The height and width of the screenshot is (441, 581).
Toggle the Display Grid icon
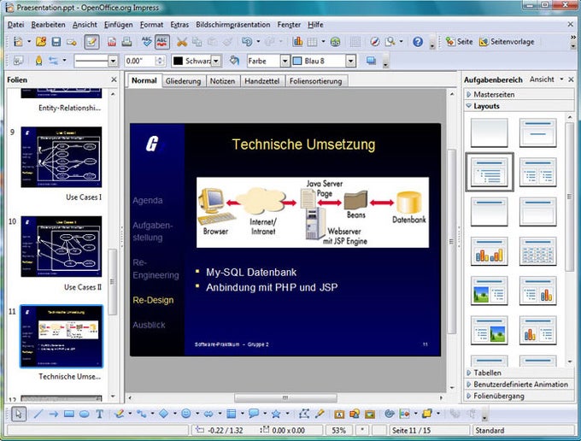[355, 42]
